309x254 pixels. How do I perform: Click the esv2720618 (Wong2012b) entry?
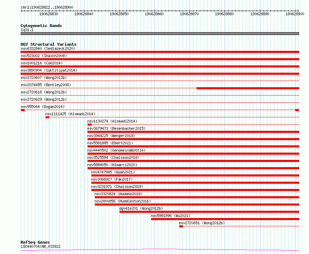pos(44,92)
